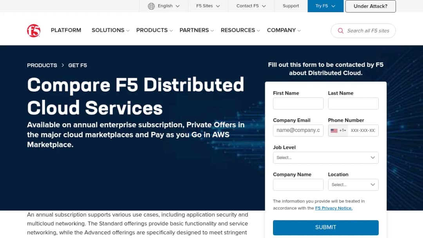Click the F5 logo icon
Viewport: 423px width, 238px height.
pos(34,31)
